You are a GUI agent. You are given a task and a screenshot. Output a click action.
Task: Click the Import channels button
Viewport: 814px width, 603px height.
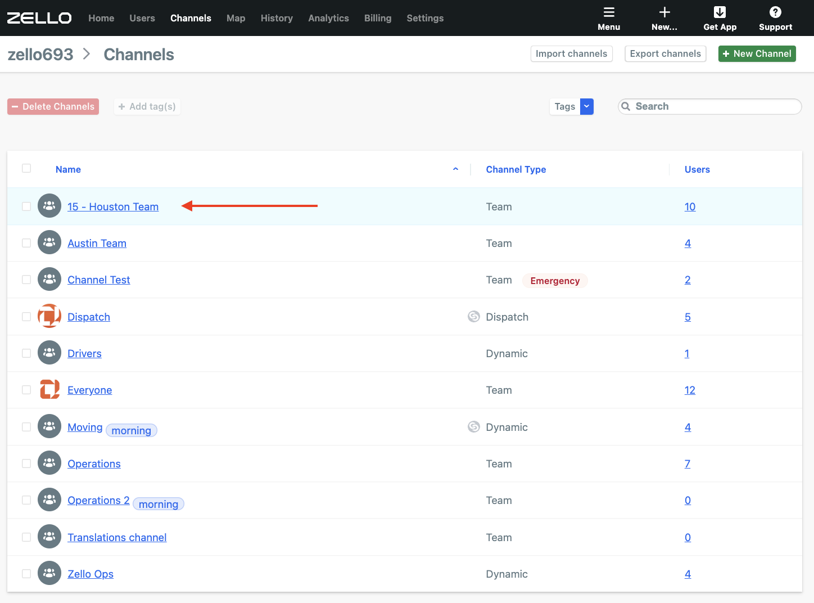pos(571,53)
